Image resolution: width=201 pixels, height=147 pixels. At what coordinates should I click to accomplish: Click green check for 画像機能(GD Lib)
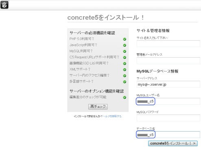(x=125, y=64)
